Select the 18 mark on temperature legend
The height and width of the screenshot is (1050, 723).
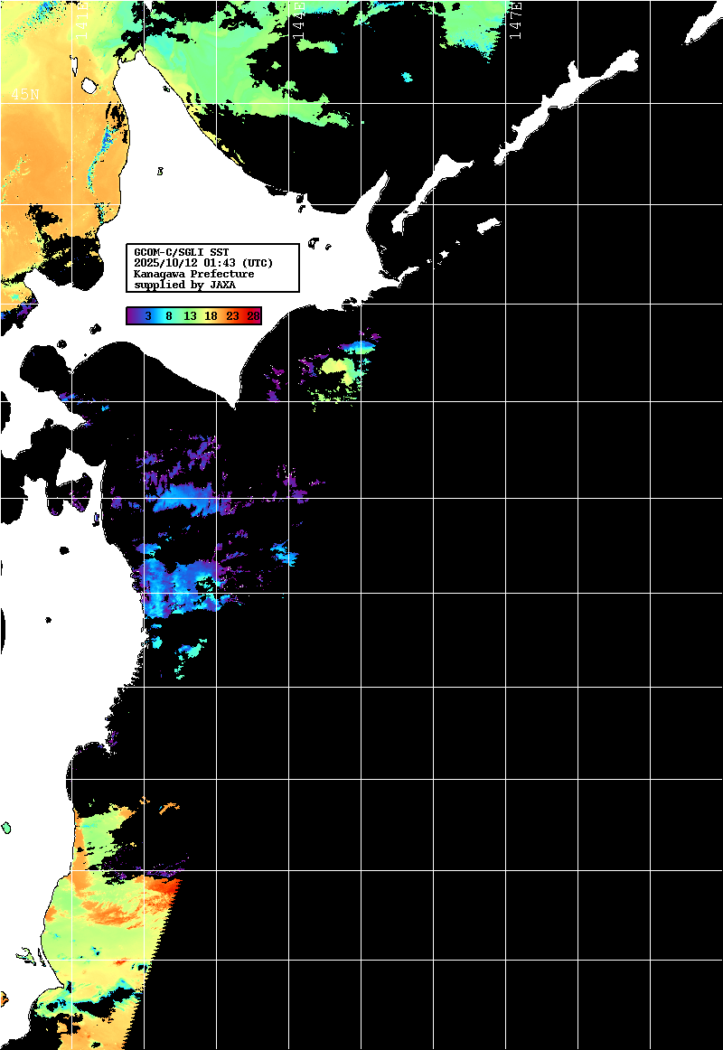211,316
